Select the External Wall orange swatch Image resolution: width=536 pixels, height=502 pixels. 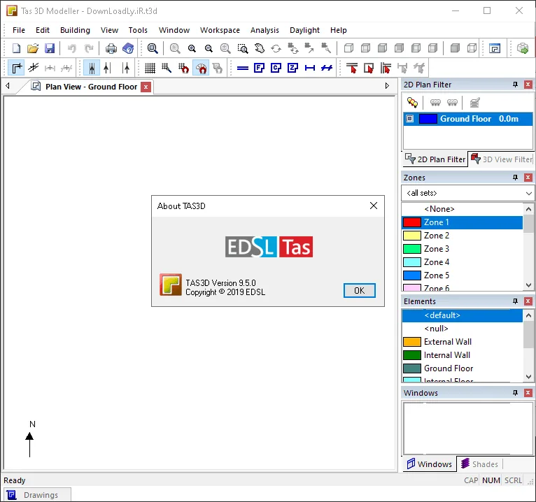412,342
